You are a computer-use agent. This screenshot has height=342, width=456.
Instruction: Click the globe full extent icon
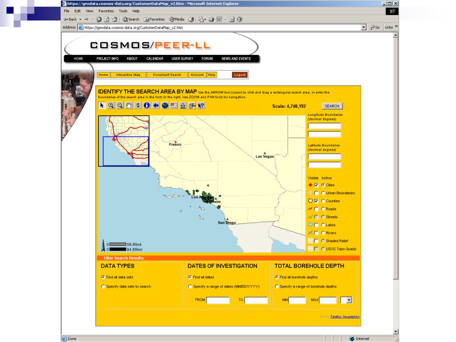tap(165, 106)
